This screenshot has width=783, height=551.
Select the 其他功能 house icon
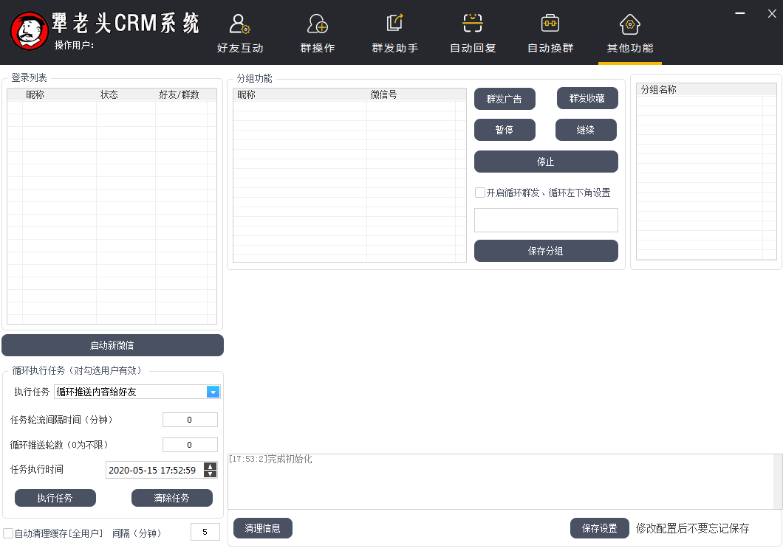click(x=629, y=24)
